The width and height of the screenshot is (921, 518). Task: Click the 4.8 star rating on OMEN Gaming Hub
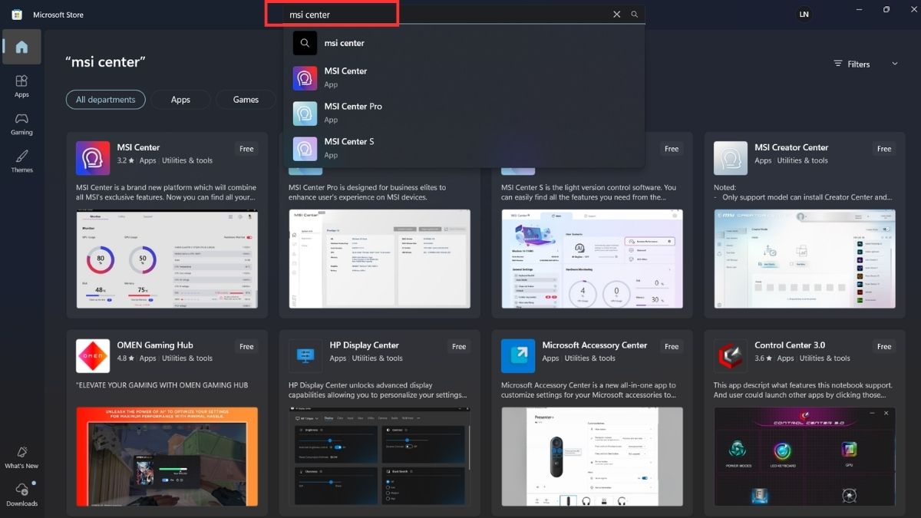126,358
